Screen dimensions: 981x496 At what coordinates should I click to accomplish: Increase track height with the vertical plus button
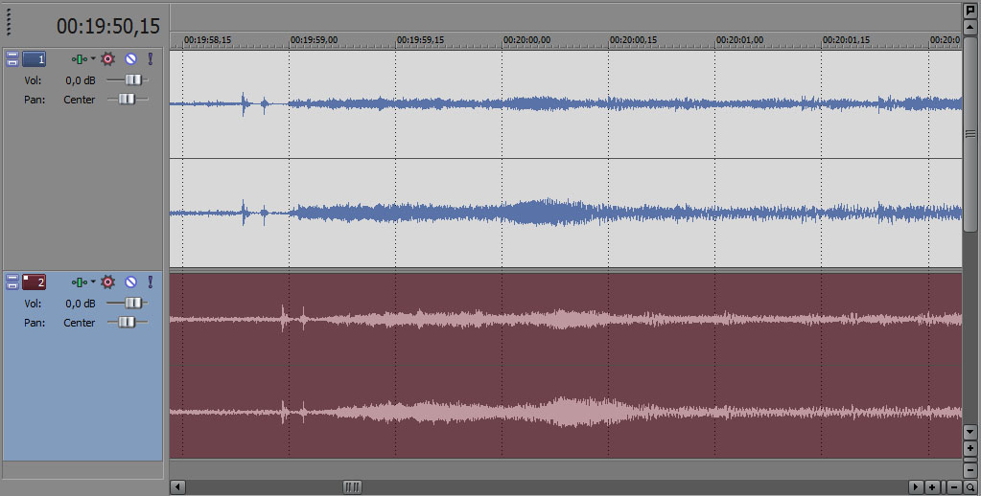[x=970, y=448]
